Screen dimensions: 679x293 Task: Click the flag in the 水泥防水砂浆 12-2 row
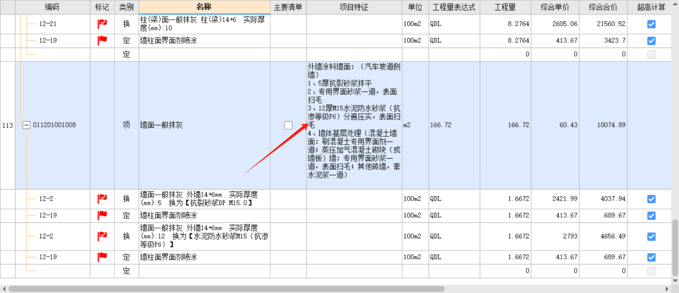(x=102, y=236)
